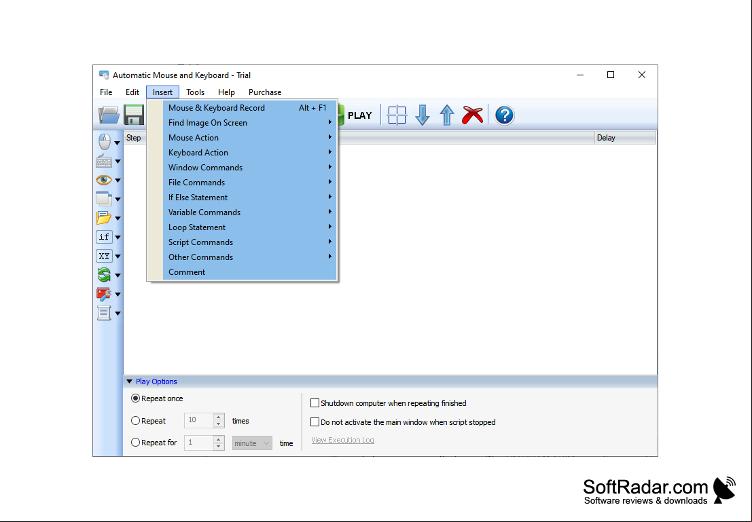Click the mouse action sidebar icon

(104, 142)
